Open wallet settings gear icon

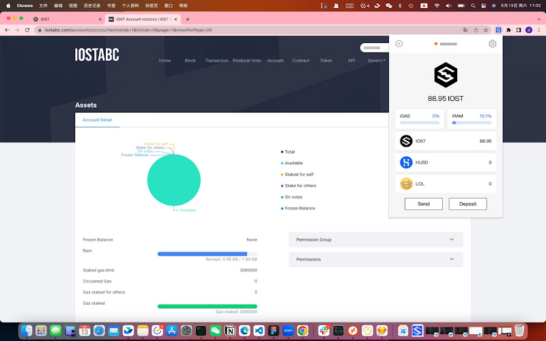492,44
